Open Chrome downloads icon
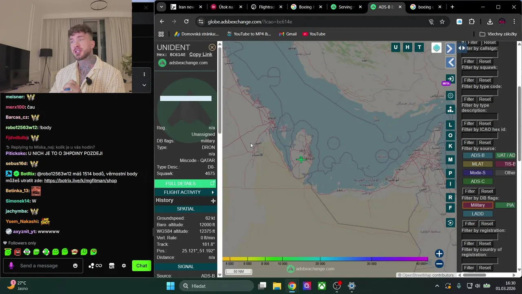Screen dimensions: 522x294 pos(490,22)
